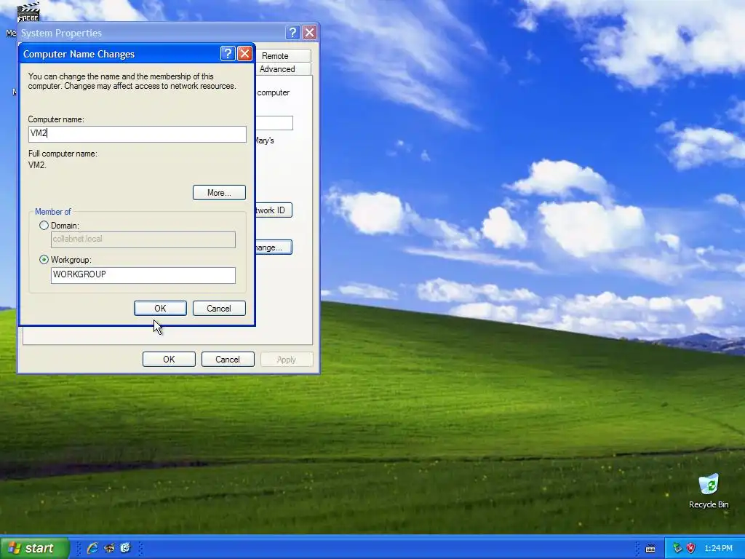Click the Computer name input field
The image size is (745, 559).
point(138,134)
